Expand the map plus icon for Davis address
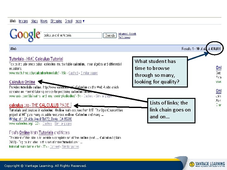This screenshot has height=170, width=227. (10, 119)
